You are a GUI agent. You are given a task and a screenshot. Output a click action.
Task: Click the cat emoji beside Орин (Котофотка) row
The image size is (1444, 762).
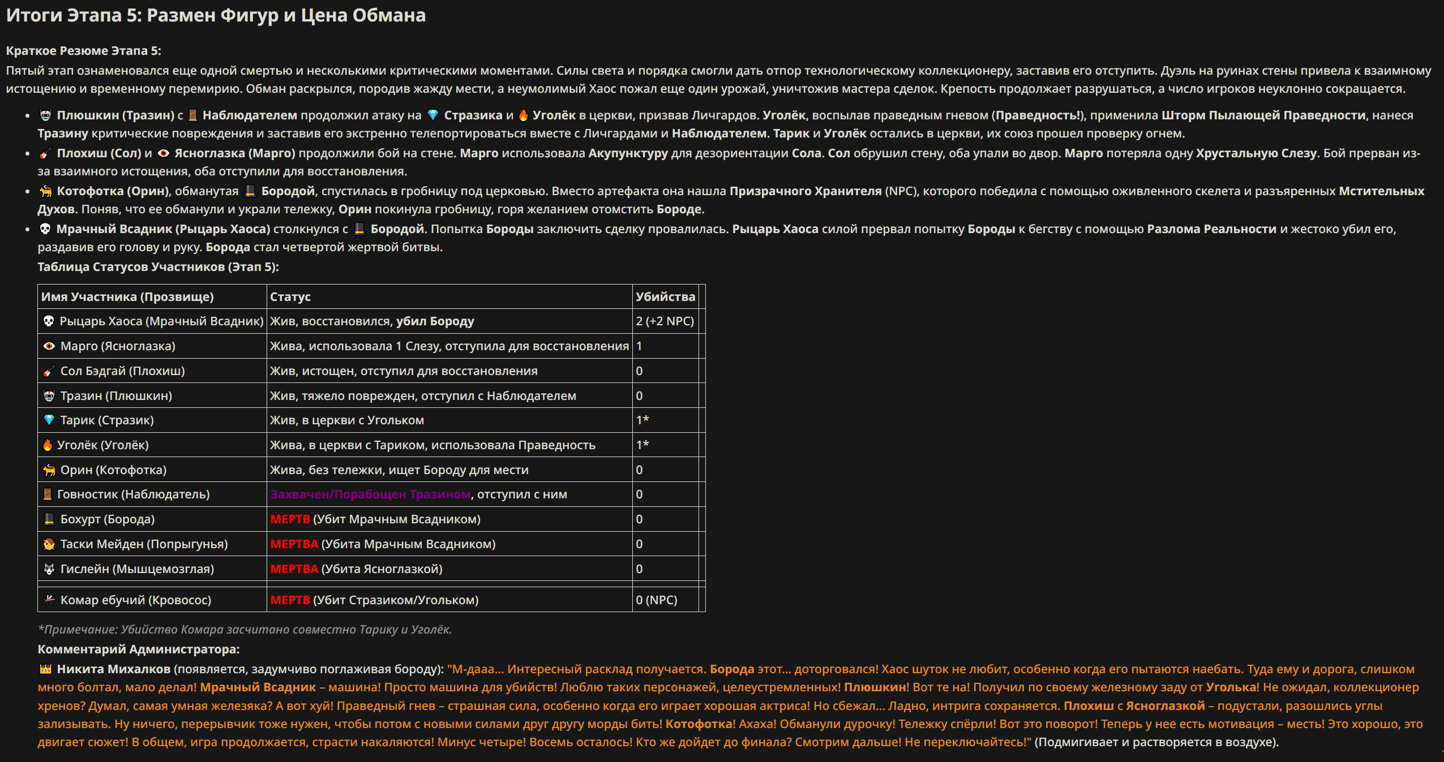(x=49, y=470)
